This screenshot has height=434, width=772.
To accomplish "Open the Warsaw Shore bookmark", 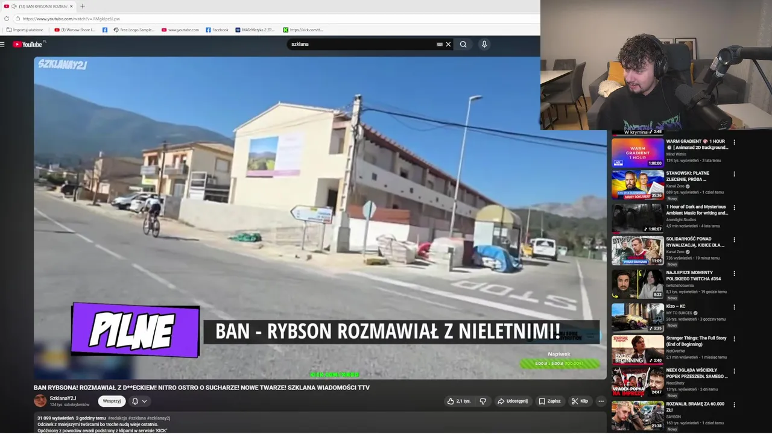I will click(75, 30).
